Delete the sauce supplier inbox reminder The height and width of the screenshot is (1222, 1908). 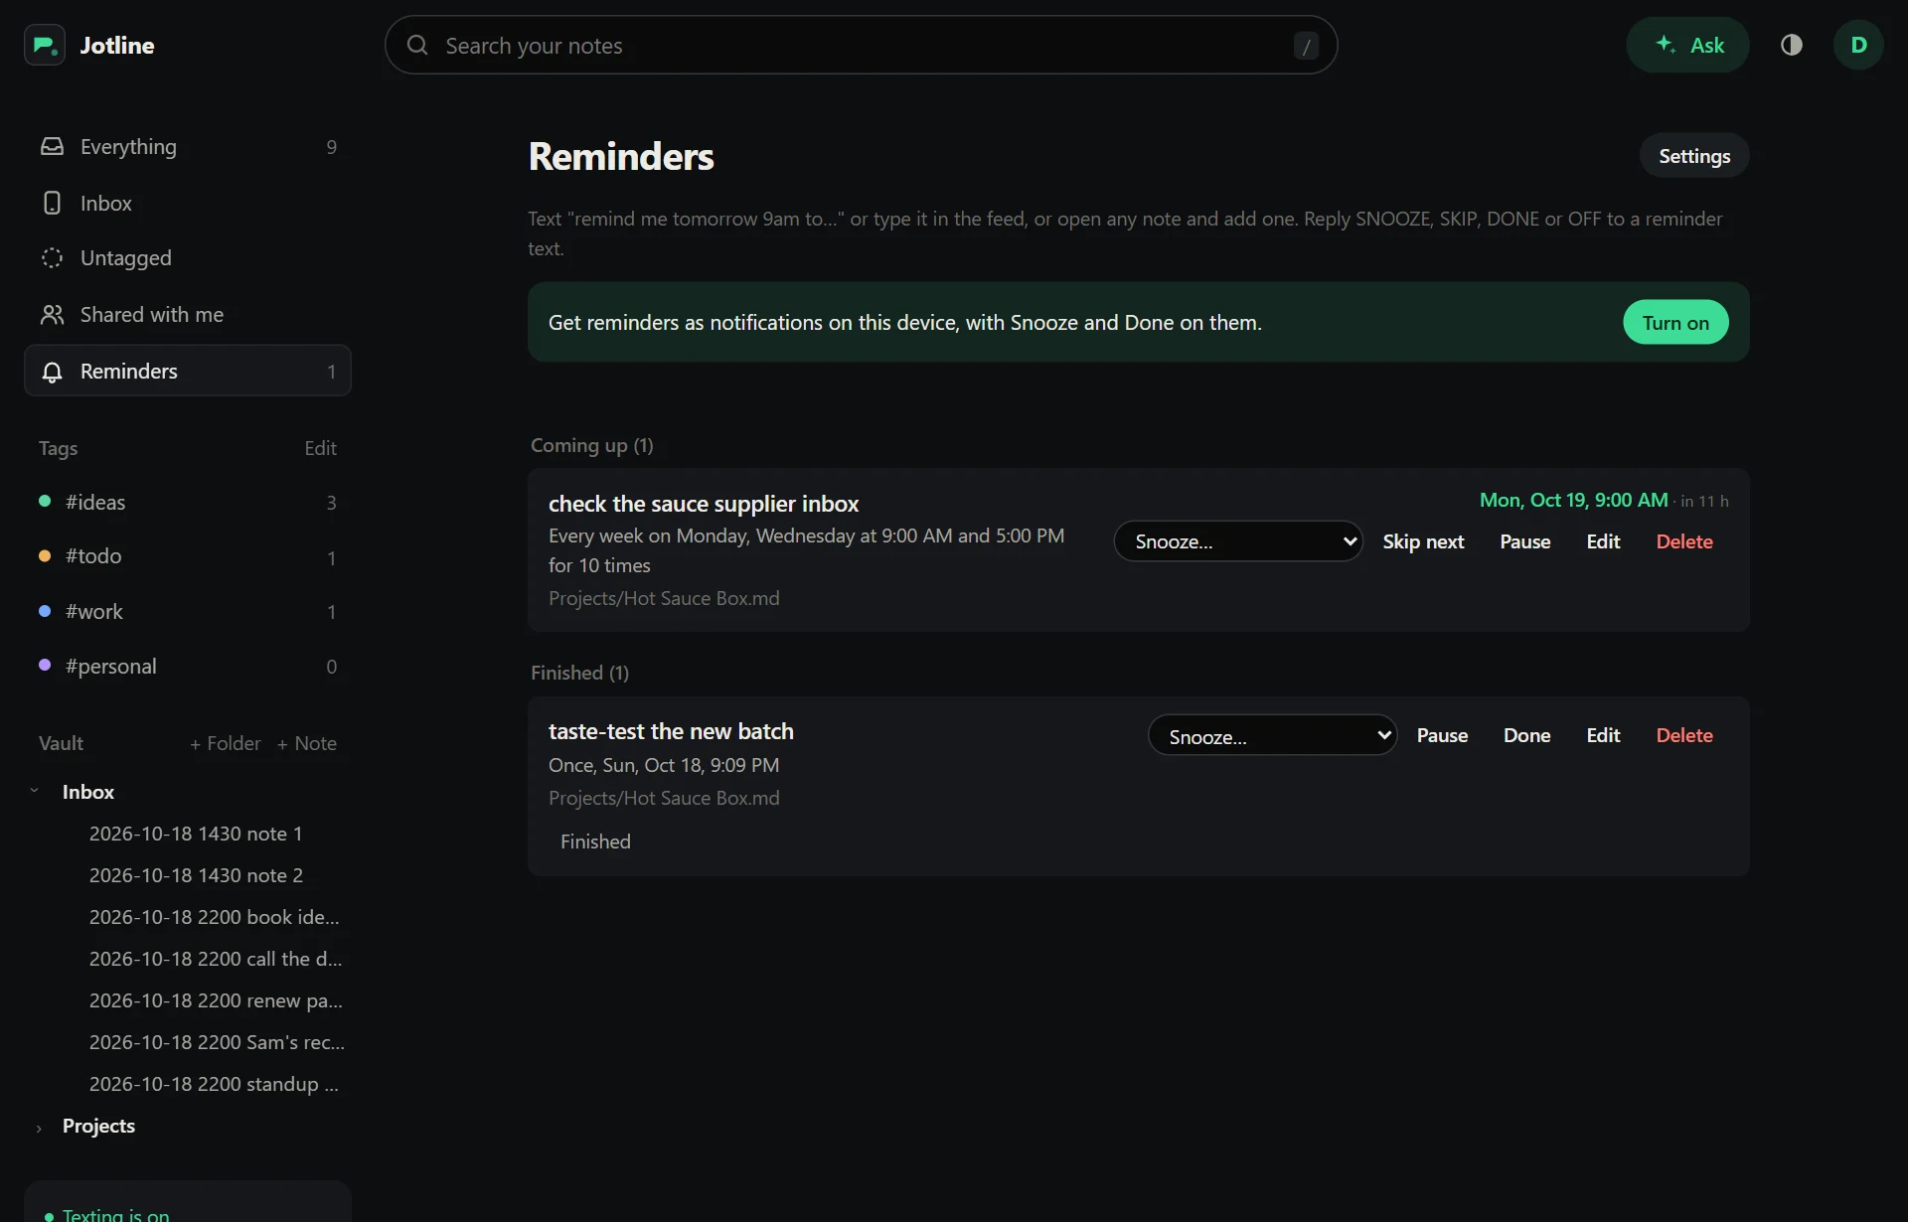tap(1684, 541)
